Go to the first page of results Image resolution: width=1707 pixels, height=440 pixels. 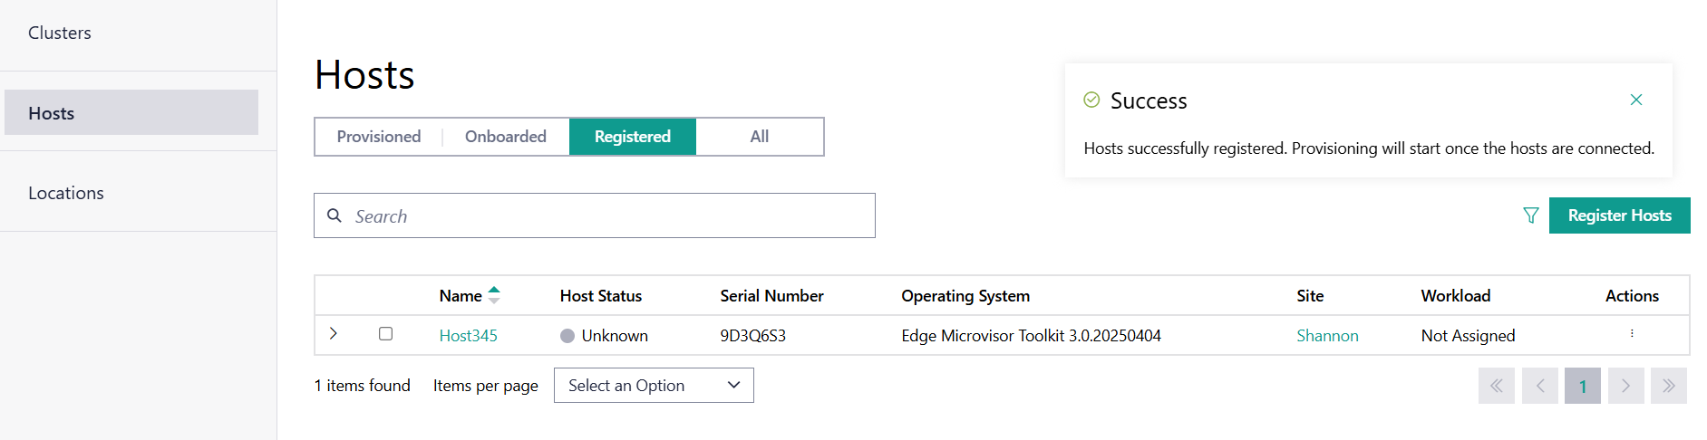click(x=1496, y=386)
